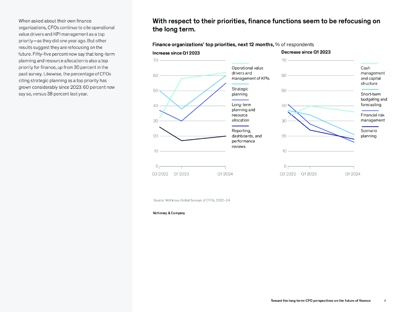This screenshot has width=404, height=312.
Task: Click the Scenario planning legend line swatch
Action: [x=369, y=126]
